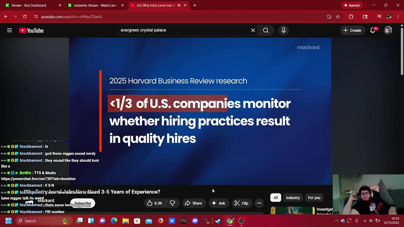The width and height of the screenshot is (404, 227).
Task: Open Google Lens search icon in toolbar
Action: coord(365,17)
